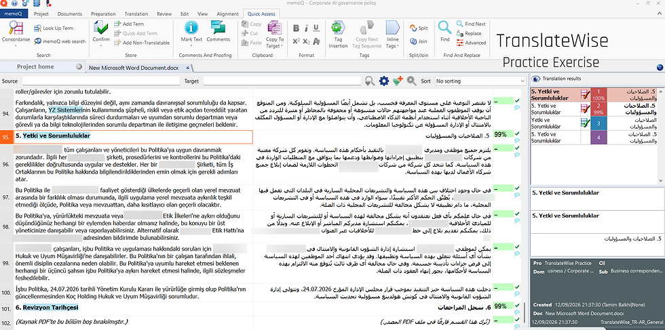Open the Sort dropdown showing No sorting

tap(480, 81)
